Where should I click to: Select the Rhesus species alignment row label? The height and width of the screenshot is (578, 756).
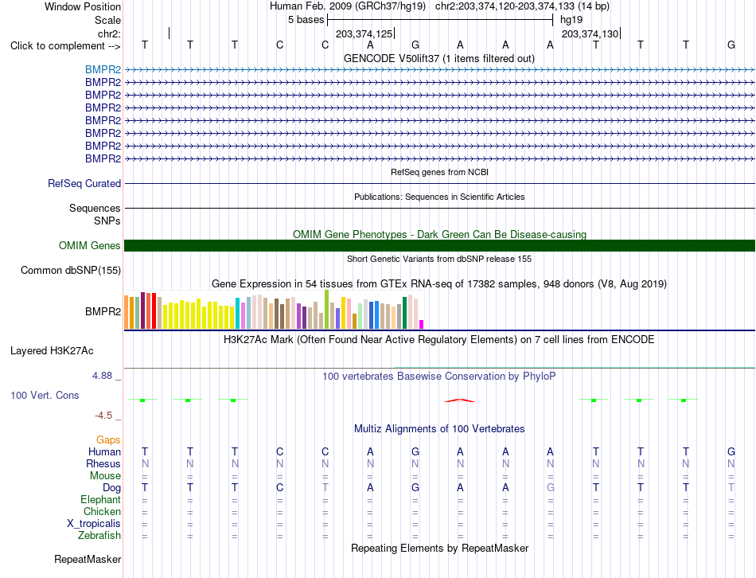point(103,463)
